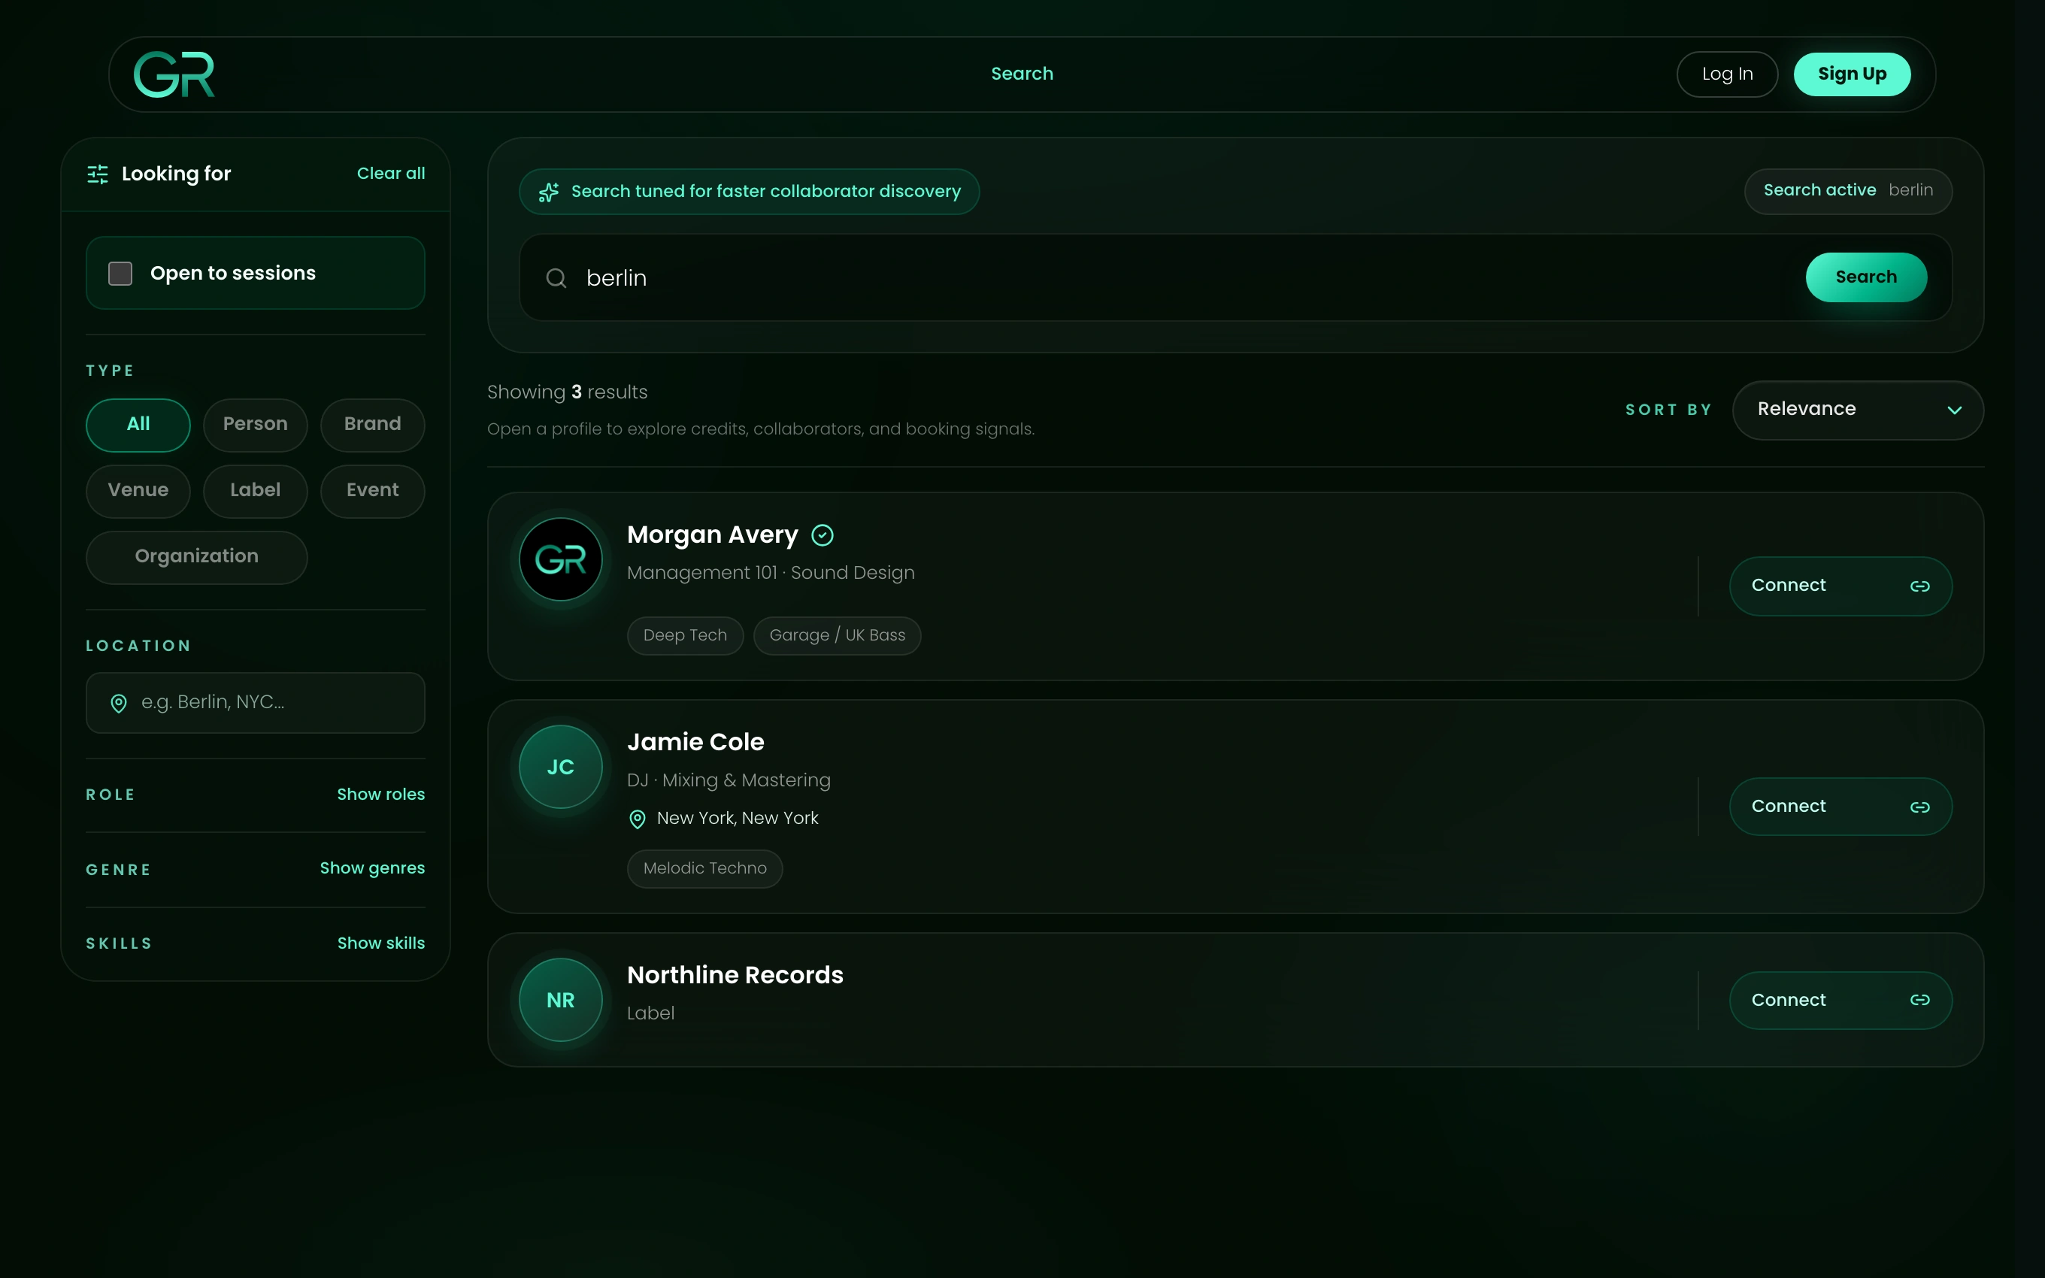Click the green Search submit button

1866,277
